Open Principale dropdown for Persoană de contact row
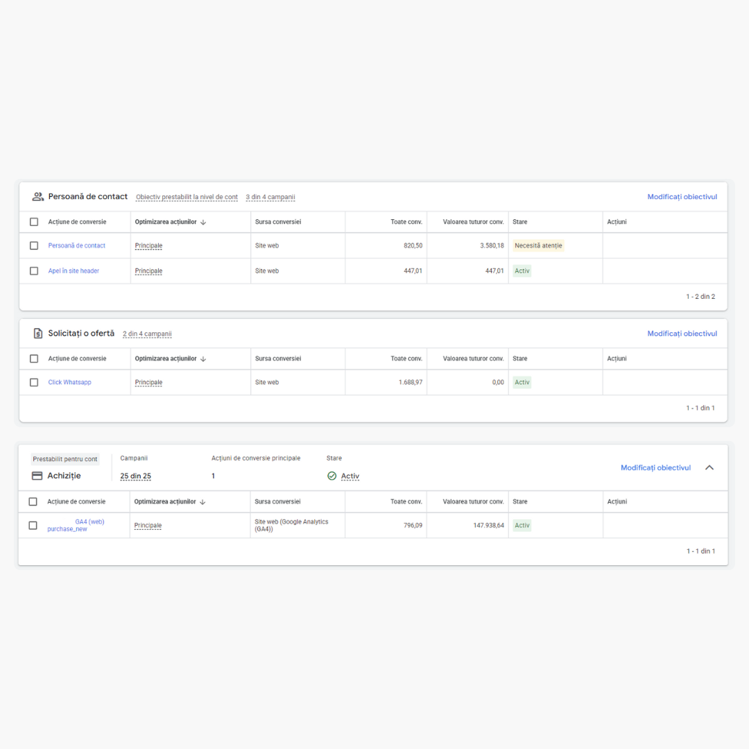Screen dimensions: 749x749 click(148, 246)
